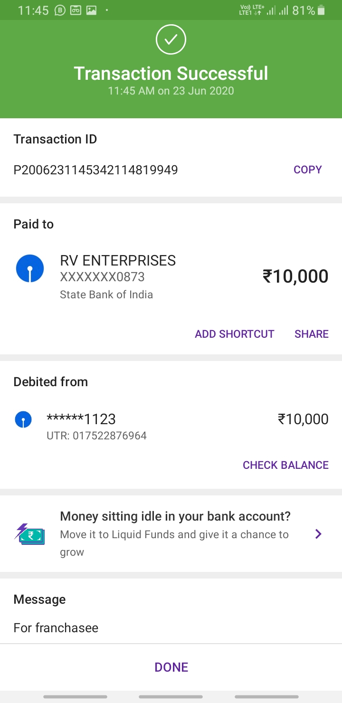Open the 'Money sitting idle' banner headline
Viewport: 342px width, 703px height.
point(175,516)
